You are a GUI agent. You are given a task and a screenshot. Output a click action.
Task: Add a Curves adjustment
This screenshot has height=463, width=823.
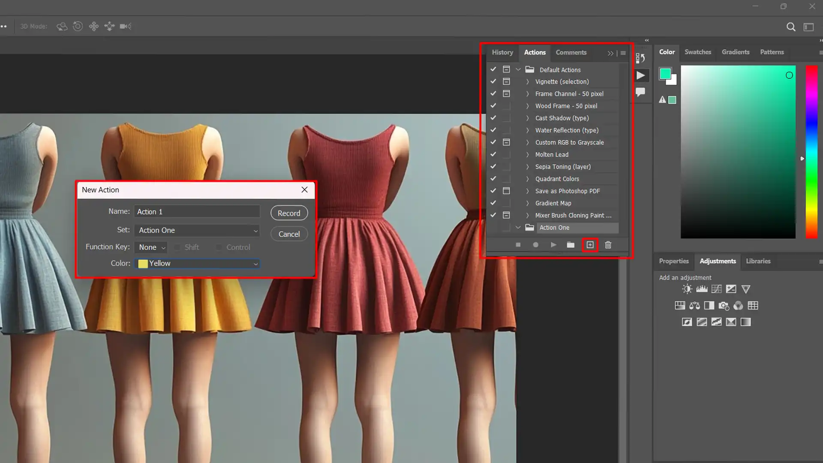pyautogui.click(x=716, y=289)
